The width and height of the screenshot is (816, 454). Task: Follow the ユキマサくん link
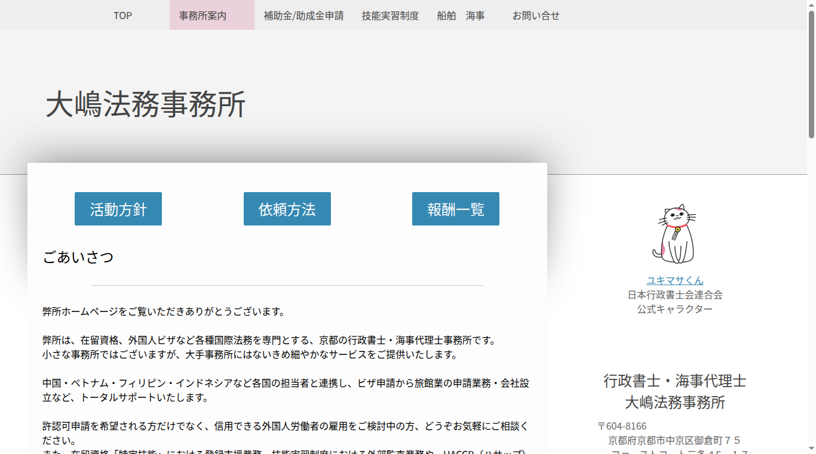[x=675, y=280]
